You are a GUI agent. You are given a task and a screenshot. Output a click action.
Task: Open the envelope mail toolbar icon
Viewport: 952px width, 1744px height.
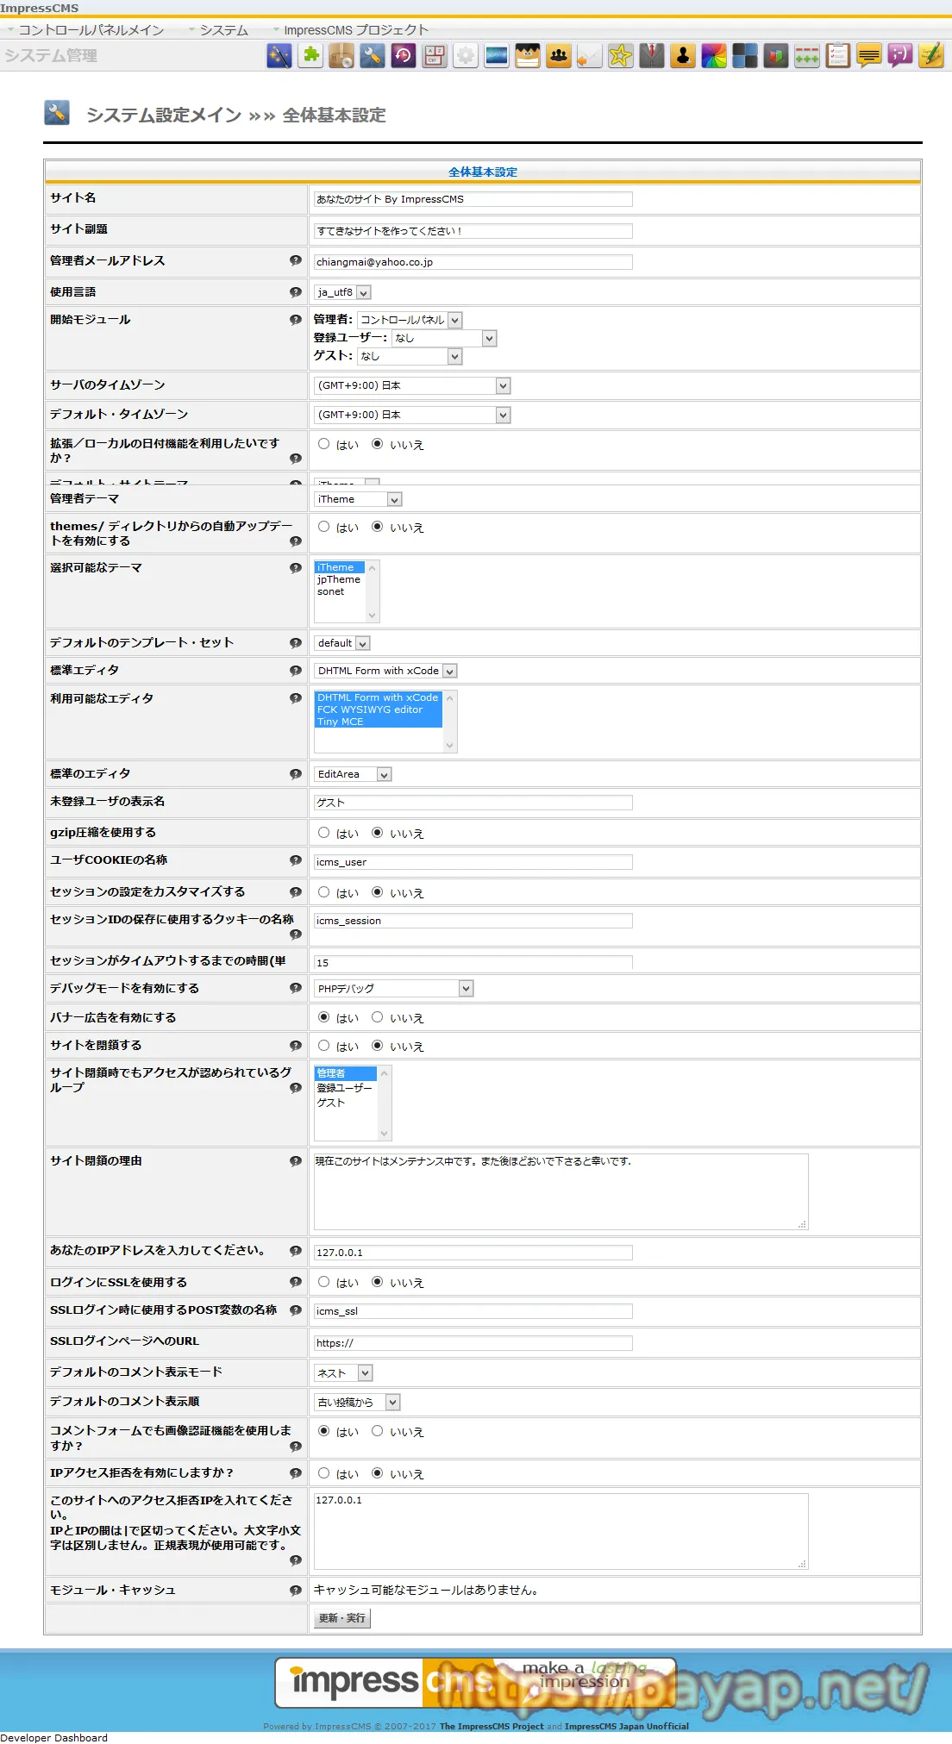pos(590,56)
